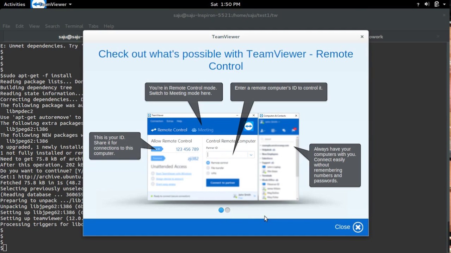Select the second gray page indicator dot
451x253 pixels.
pos(227,210)
